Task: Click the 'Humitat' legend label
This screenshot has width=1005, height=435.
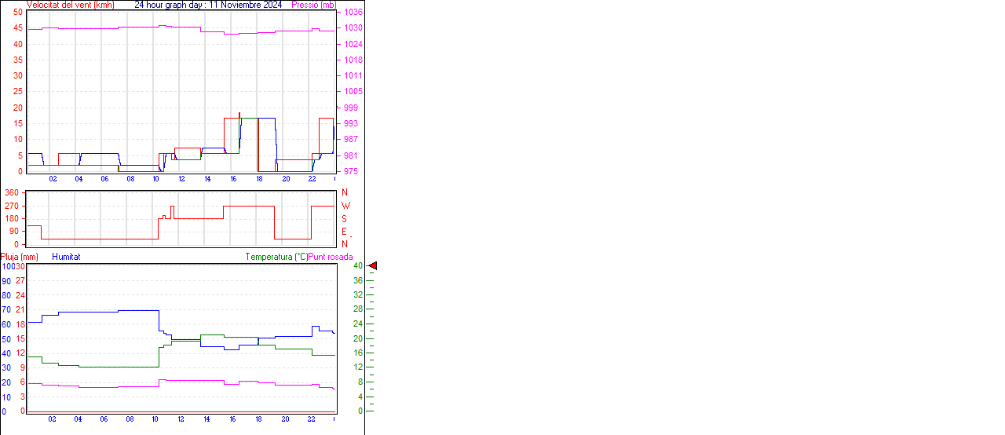Action: coord(66,257)
